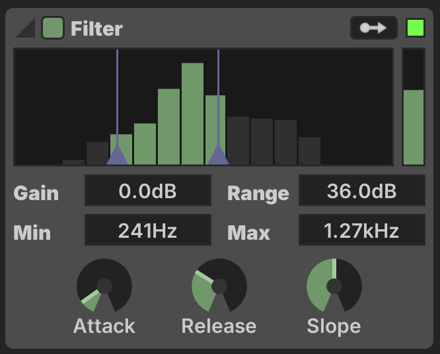This screenshot has height=354, width=440.
Task: Click the bright green indicator square
Action: point(416,28)
